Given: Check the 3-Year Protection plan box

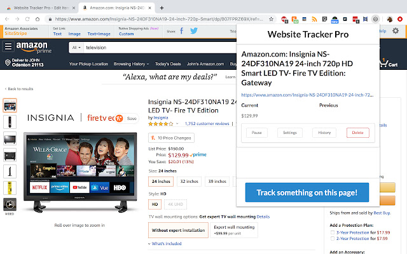Looking at the screenshot, I should tap(332, 232).
